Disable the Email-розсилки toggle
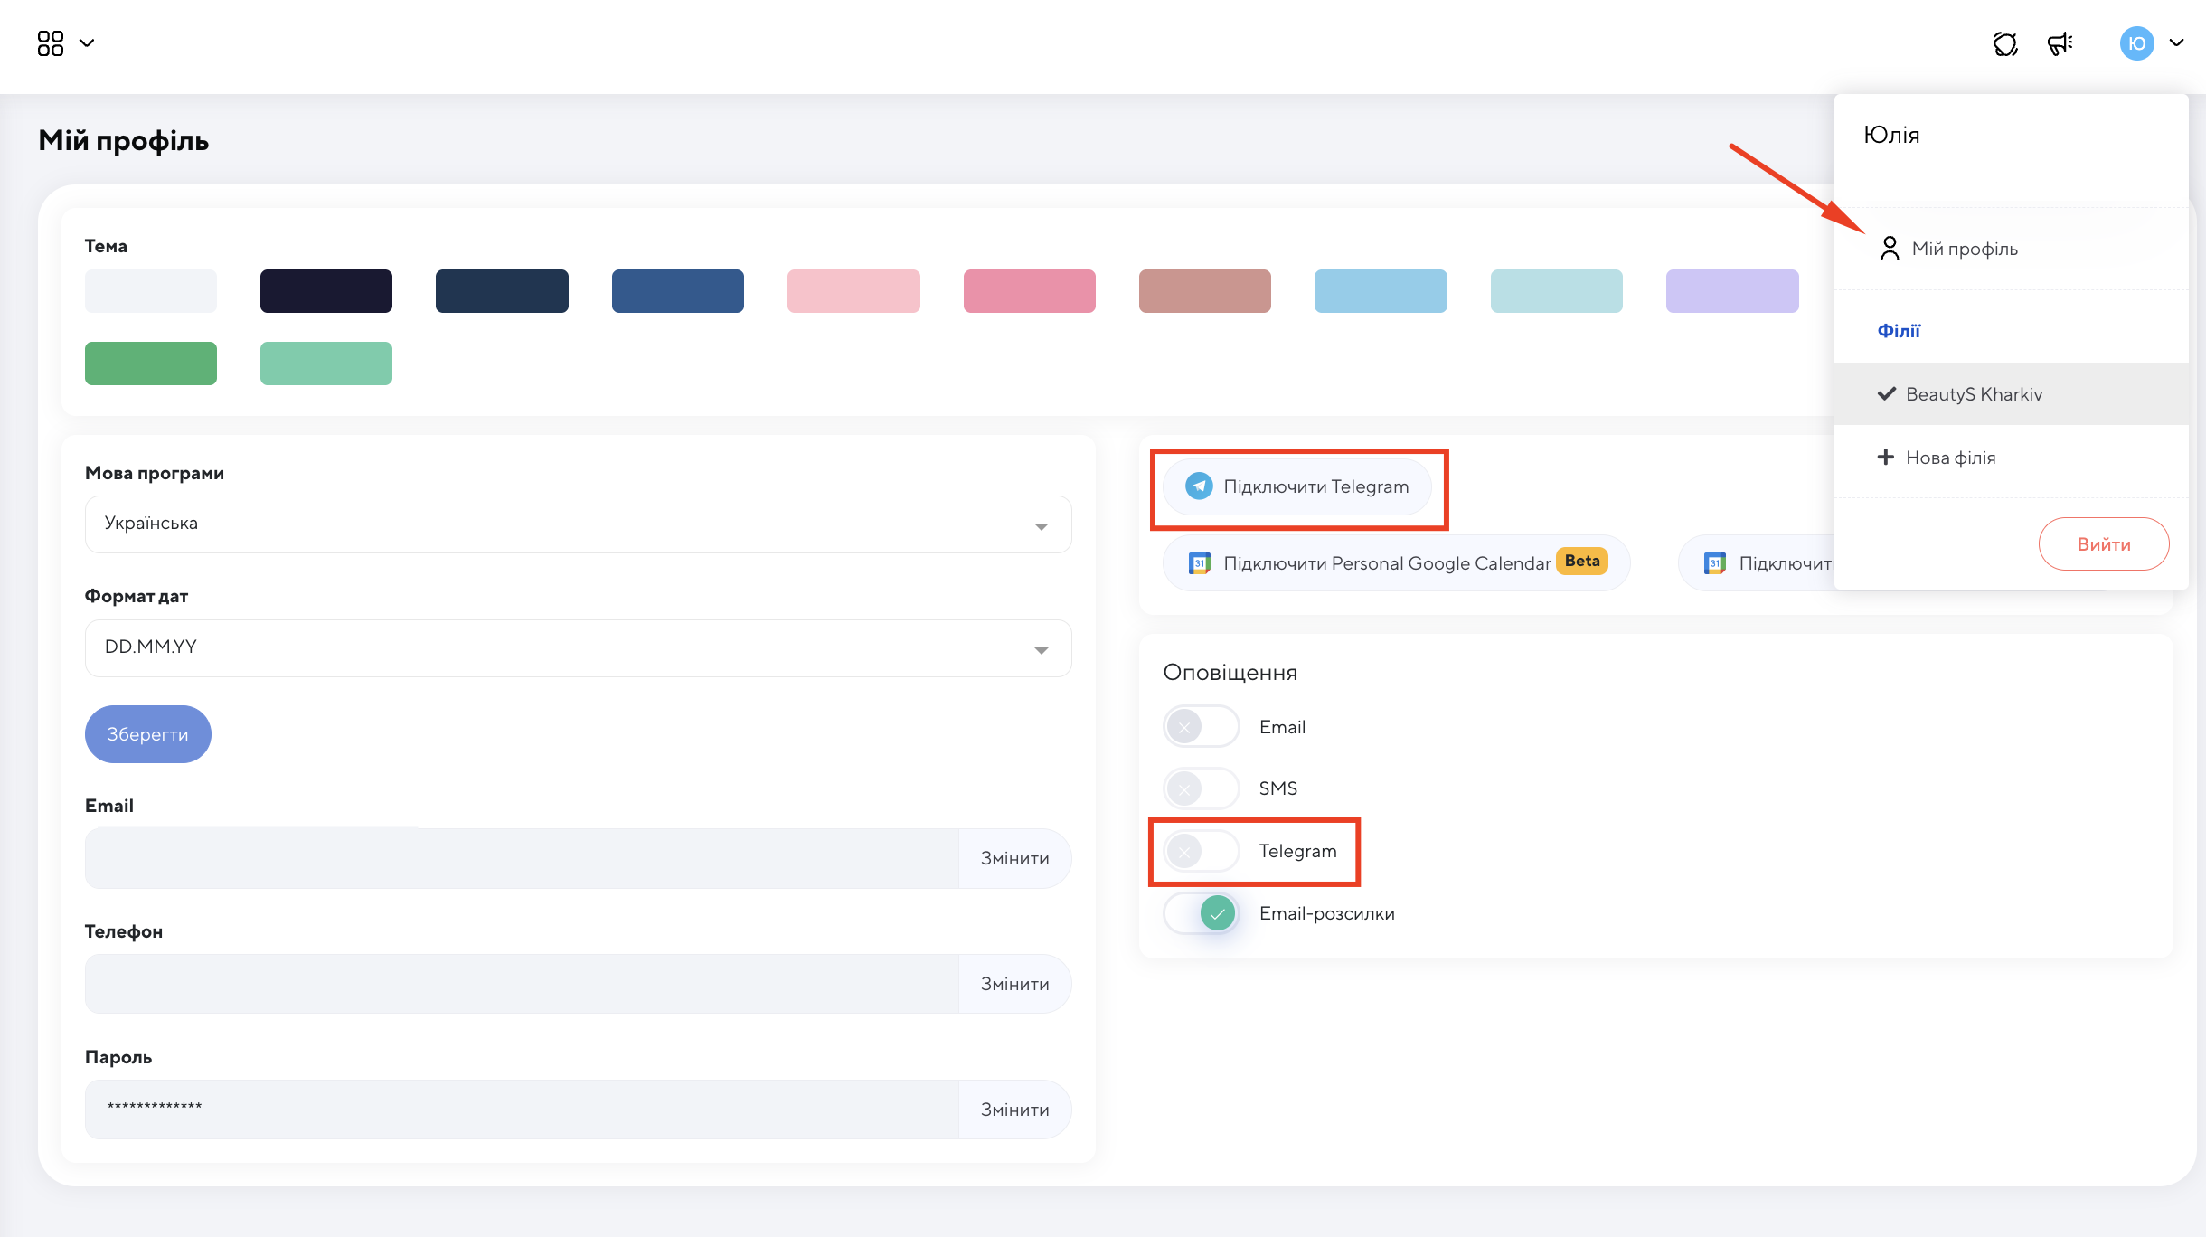Screen dimensions: 2206x1237 (x=1201, y=913)
